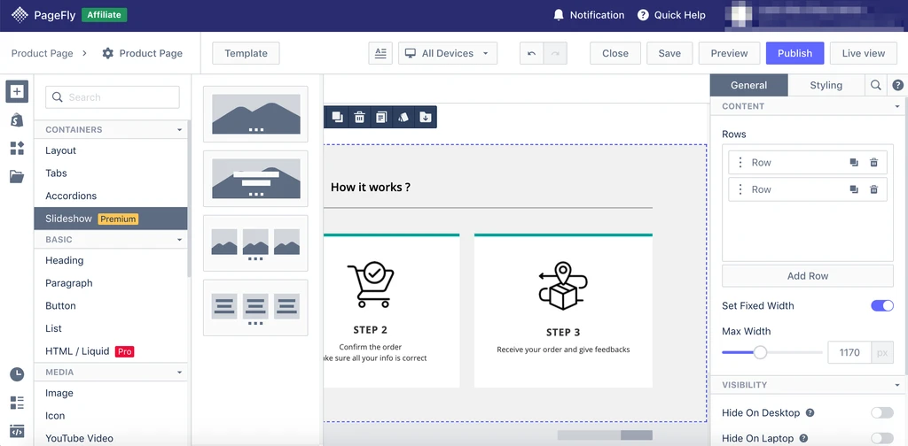
Task: Duplicate the second Row in Rows list
Action: pos(854,189)
